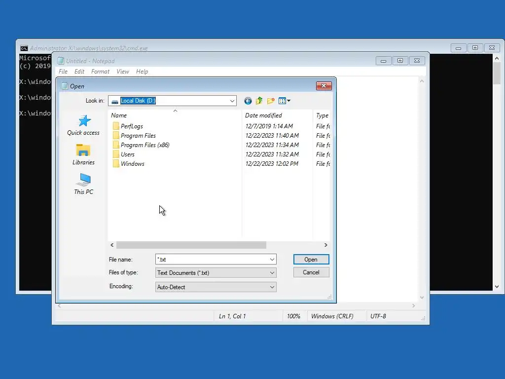Screen dimensions: 505x379
Task: Click the cmd window scroll up arrow
Action: [x=497, y=58]
